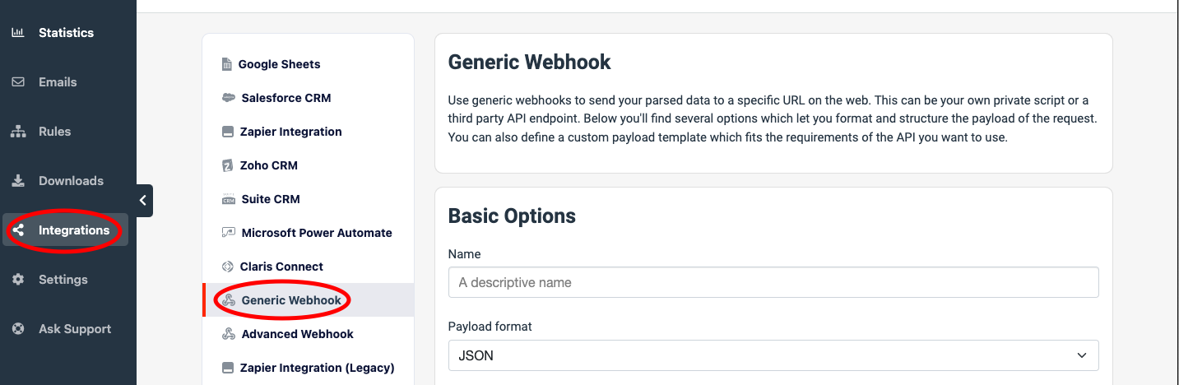Select Suite CRM integration
This screenshot has height=385, width=1179.
[270, 199]
